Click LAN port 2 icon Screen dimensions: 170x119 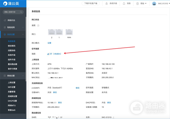(x=52, y=32)
